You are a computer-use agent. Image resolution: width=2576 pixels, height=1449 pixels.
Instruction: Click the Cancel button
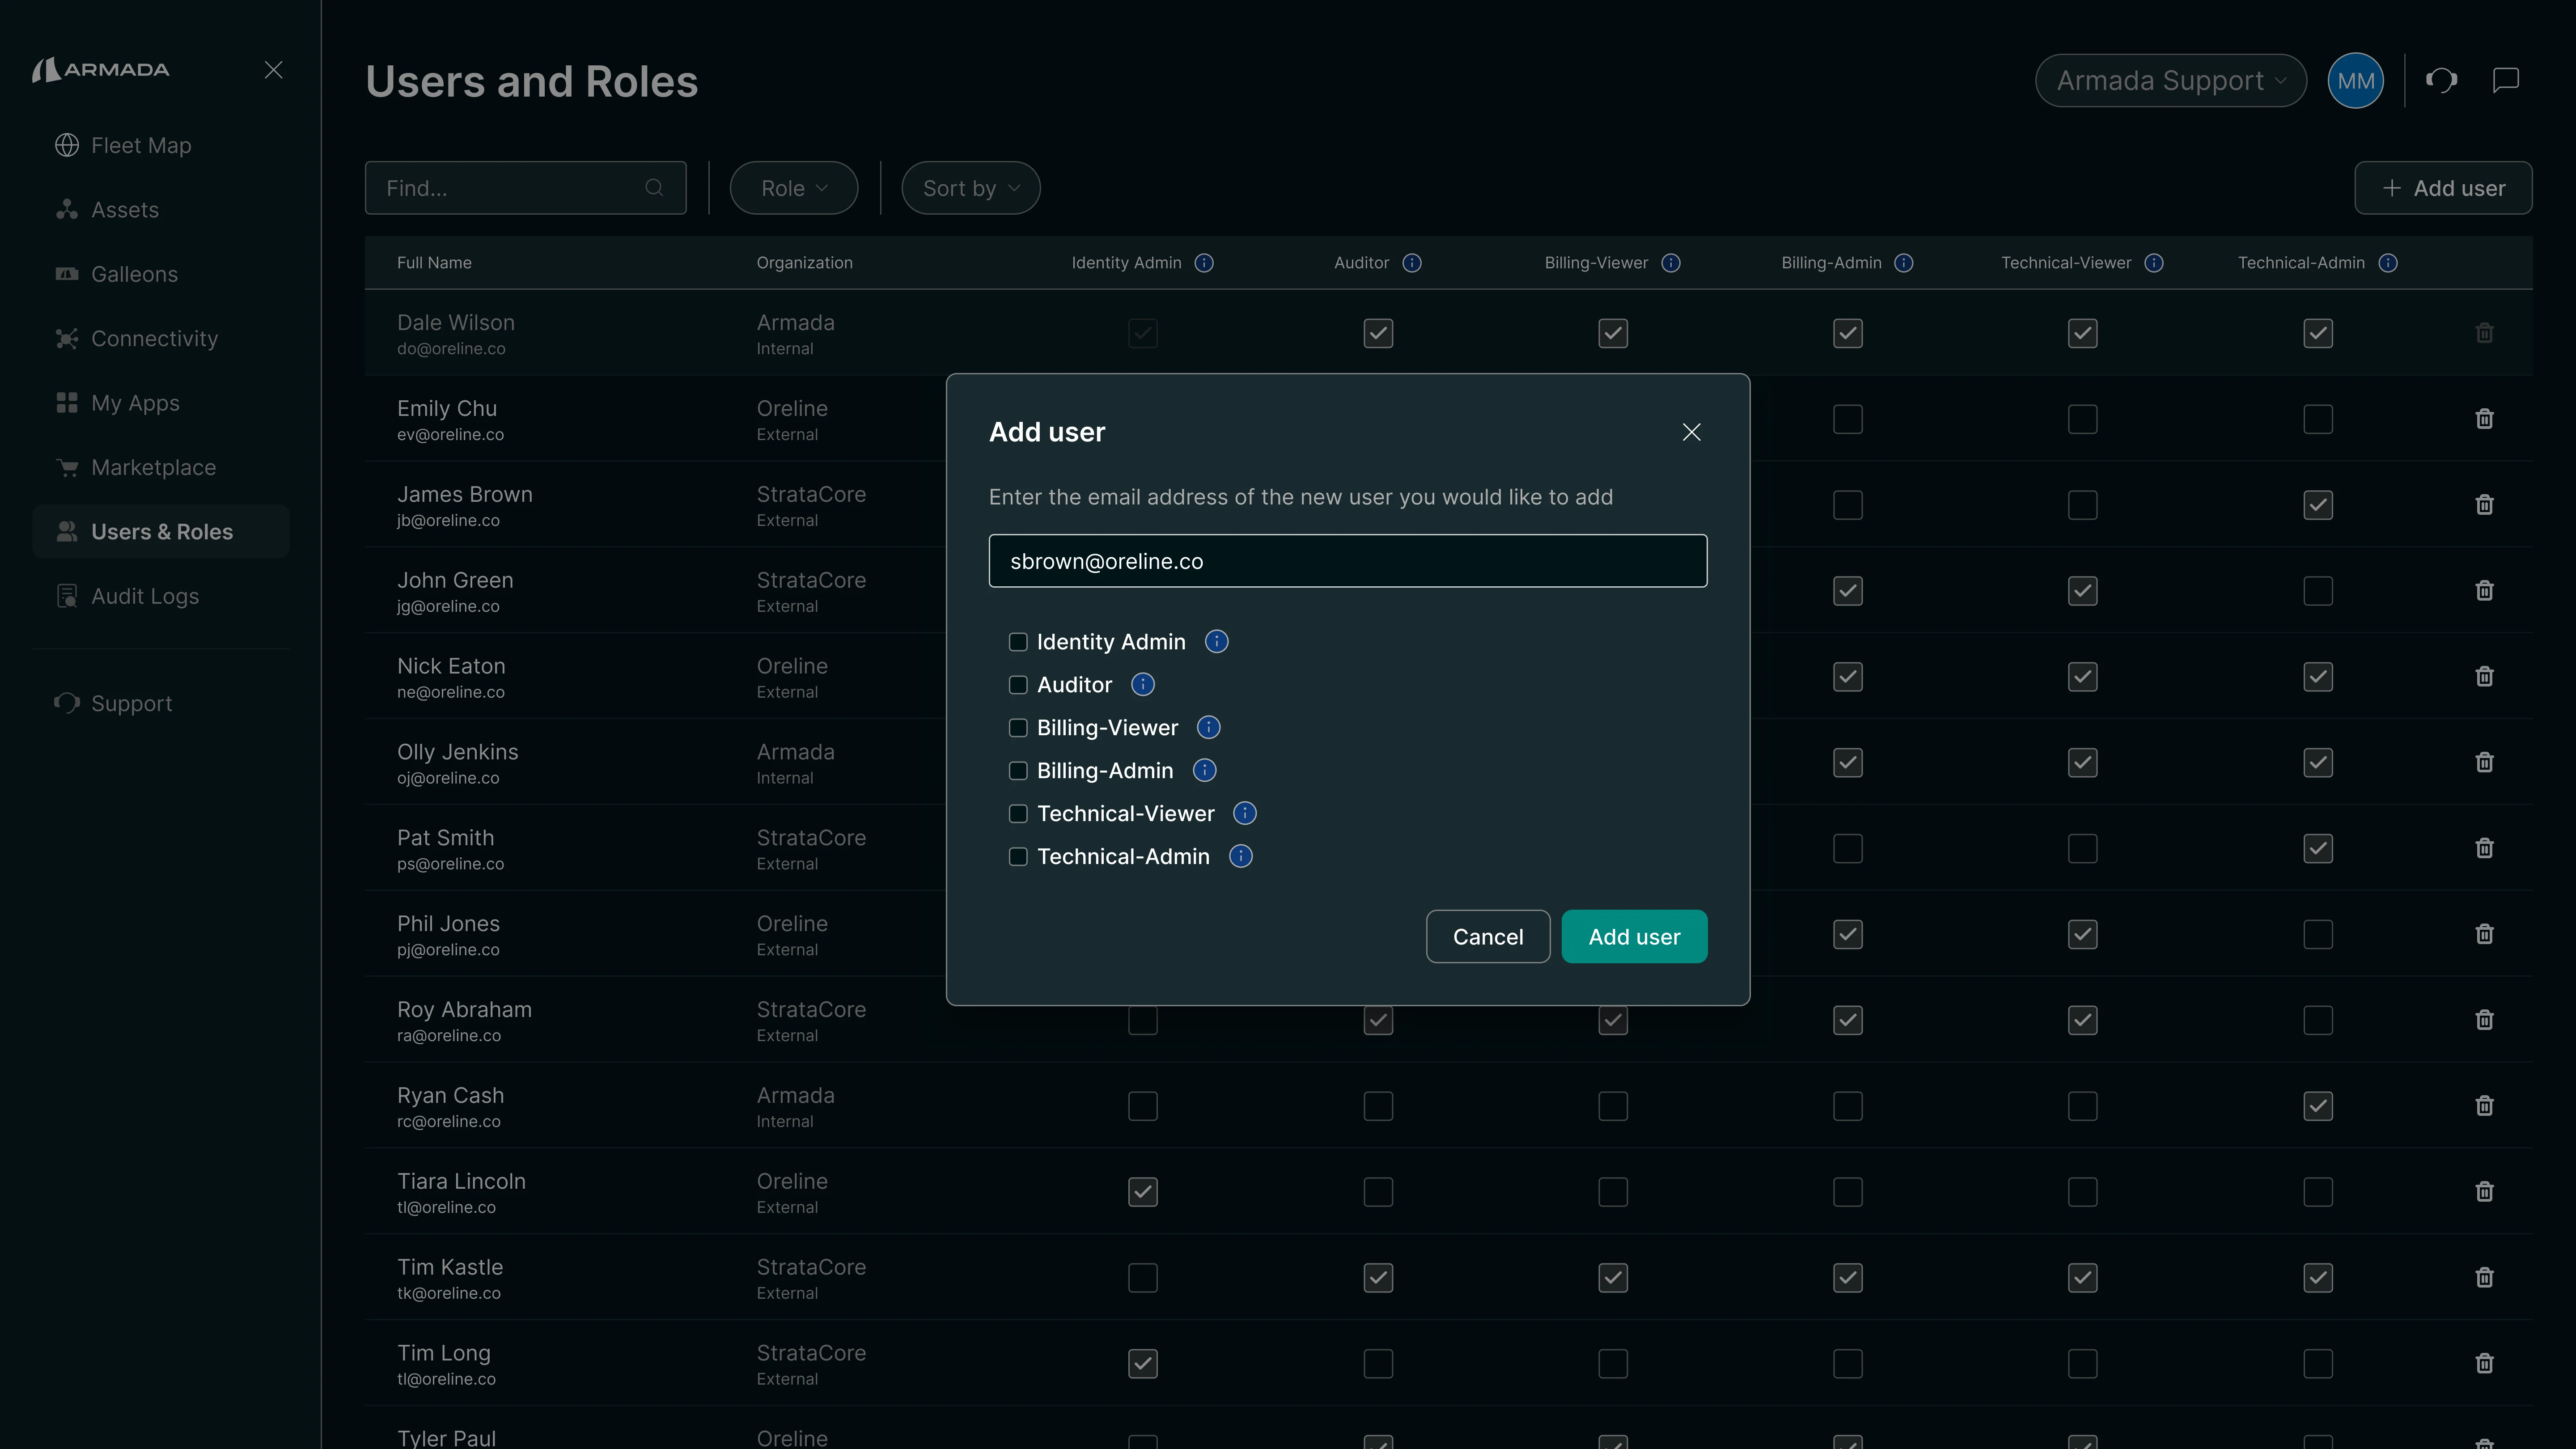click(x=1487, y=937)
